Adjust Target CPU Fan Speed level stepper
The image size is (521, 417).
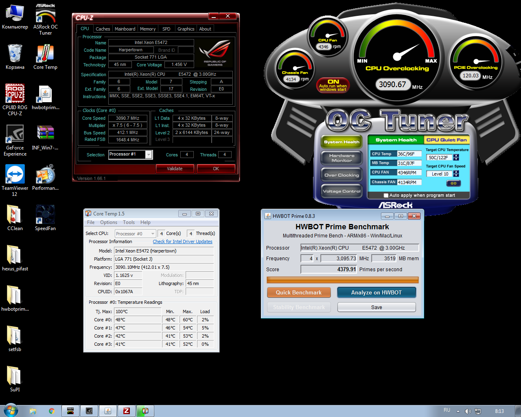(x=456, y=174)
